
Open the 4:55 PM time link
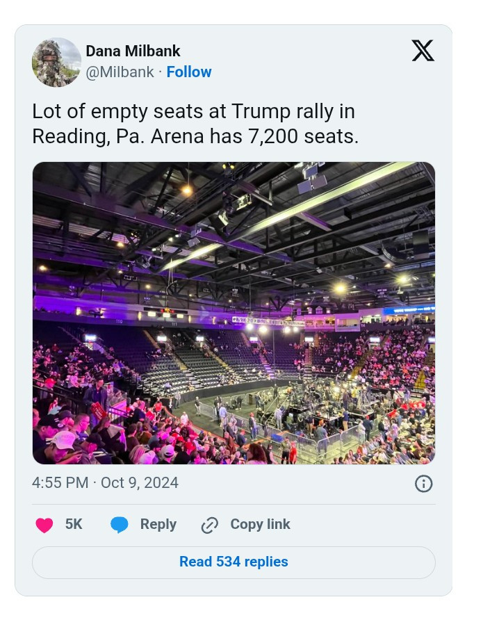click(60, 483)
